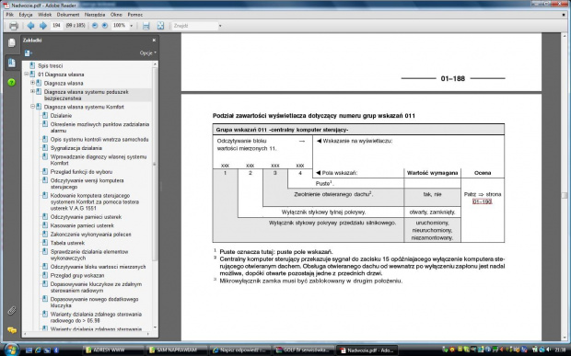Click the Znajdz search field
The width and height of the screenshot is (571, 356).
click(x=194, y=26)
